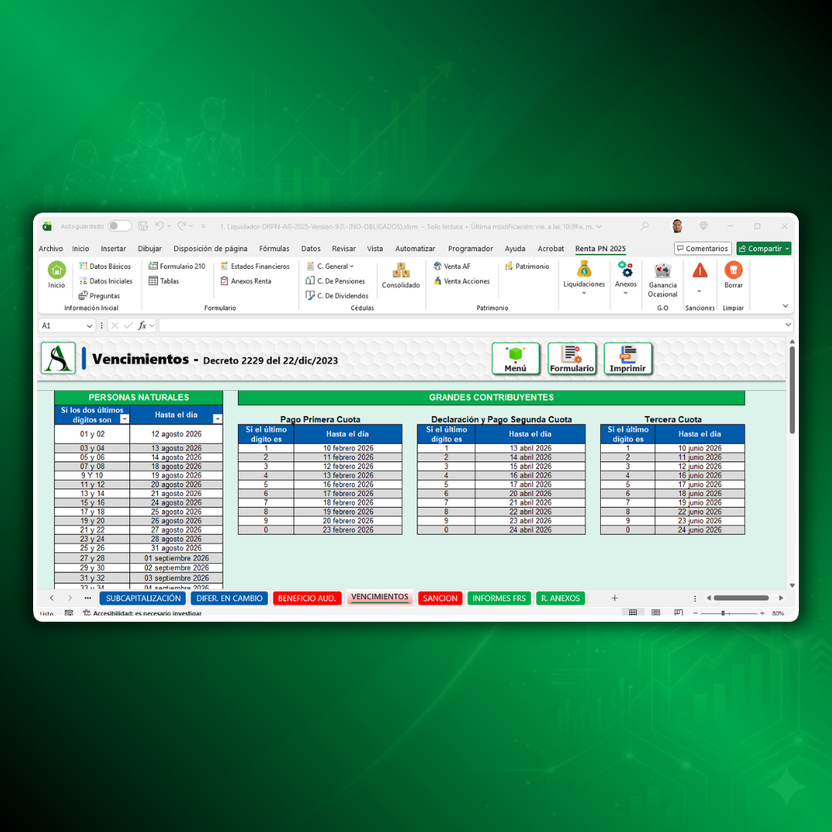Click the Compartir button
832x832 pixels.
click(763, 249)
